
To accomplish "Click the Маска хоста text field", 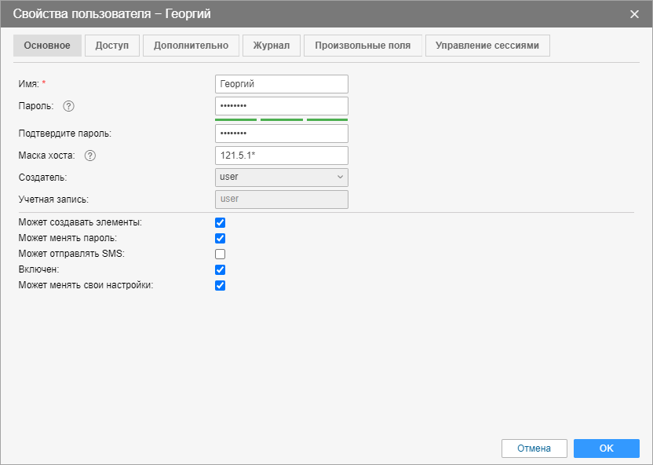I will pyautogui.click(x=281, y=156).
